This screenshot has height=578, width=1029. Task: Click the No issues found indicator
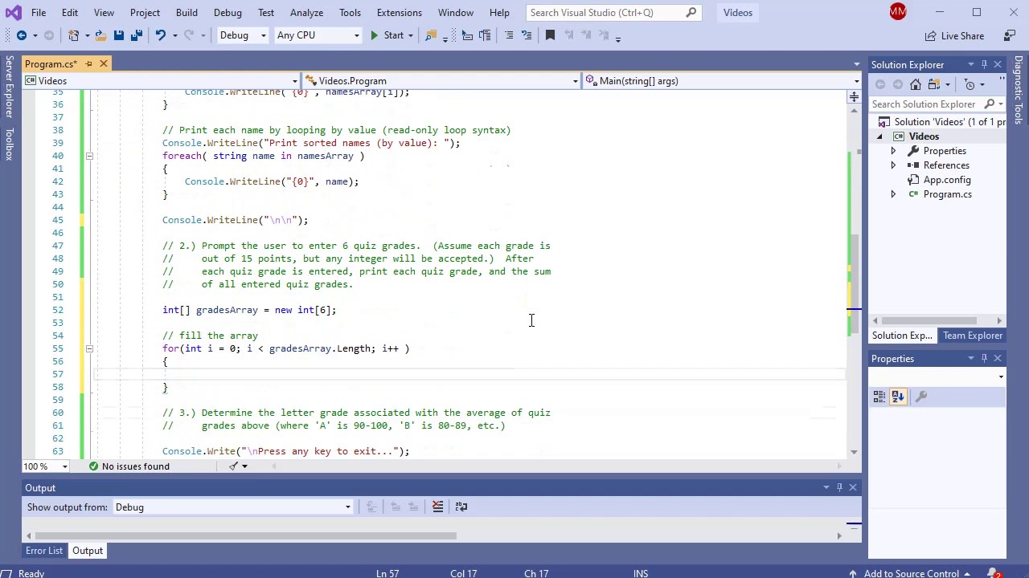[129, 466]
